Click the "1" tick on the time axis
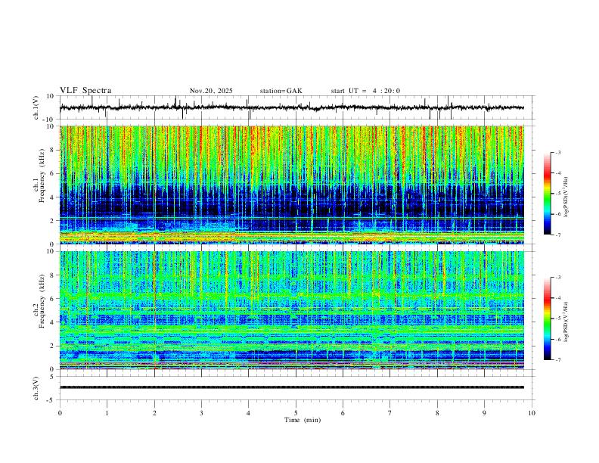599x463 pixels. pos(107,413)
